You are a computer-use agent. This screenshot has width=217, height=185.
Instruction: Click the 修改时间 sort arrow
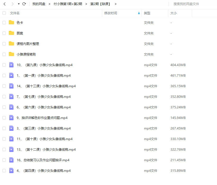pos(139,13)
